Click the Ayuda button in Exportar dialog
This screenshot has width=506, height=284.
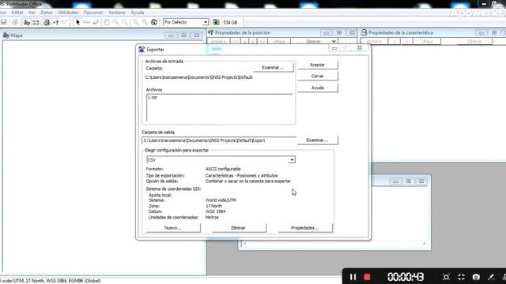coord(318,88)
